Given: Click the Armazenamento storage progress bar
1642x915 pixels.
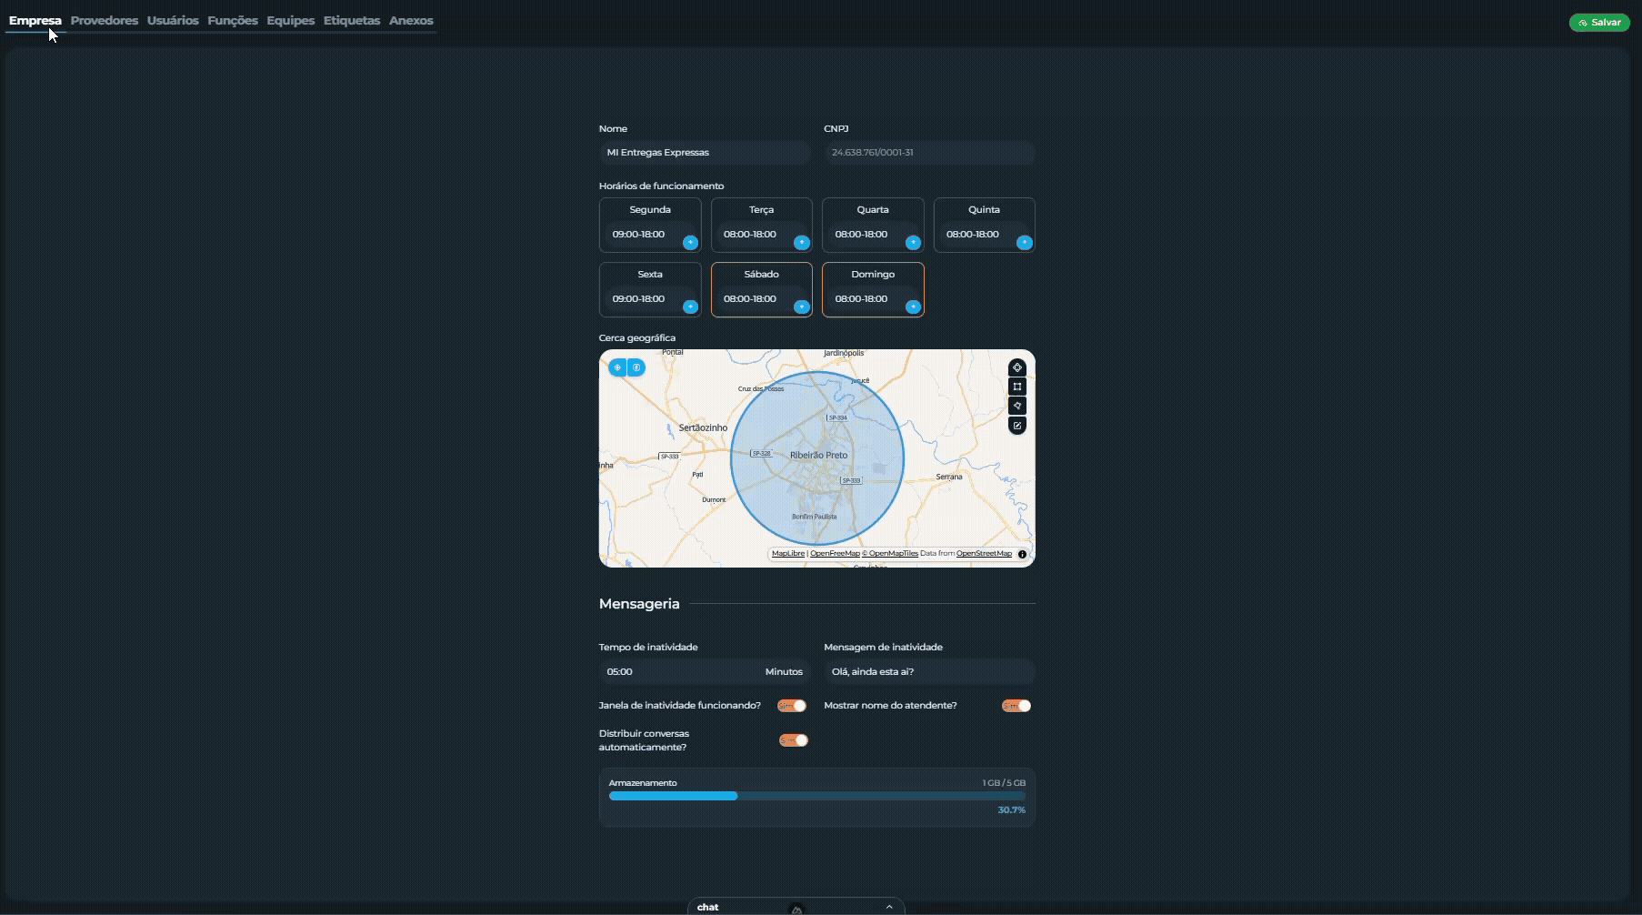Looking at the screenshot, I should point(817,796).
